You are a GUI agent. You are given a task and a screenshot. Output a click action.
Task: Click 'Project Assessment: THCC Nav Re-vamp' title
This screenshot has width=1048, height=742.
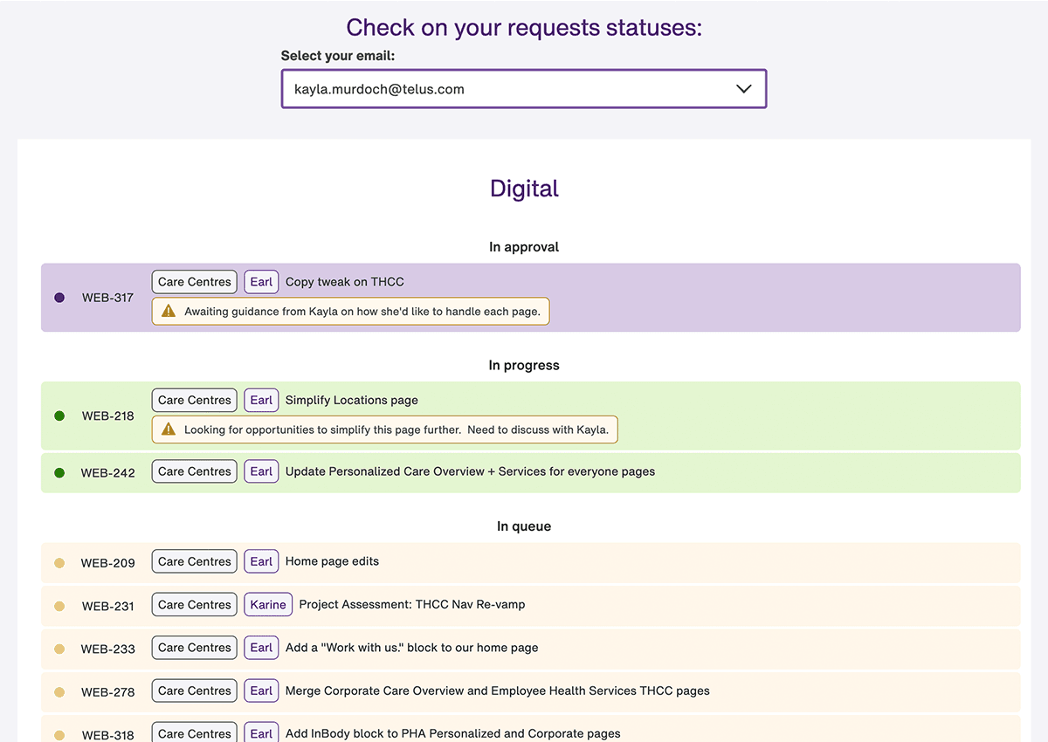tap(412, 604)
